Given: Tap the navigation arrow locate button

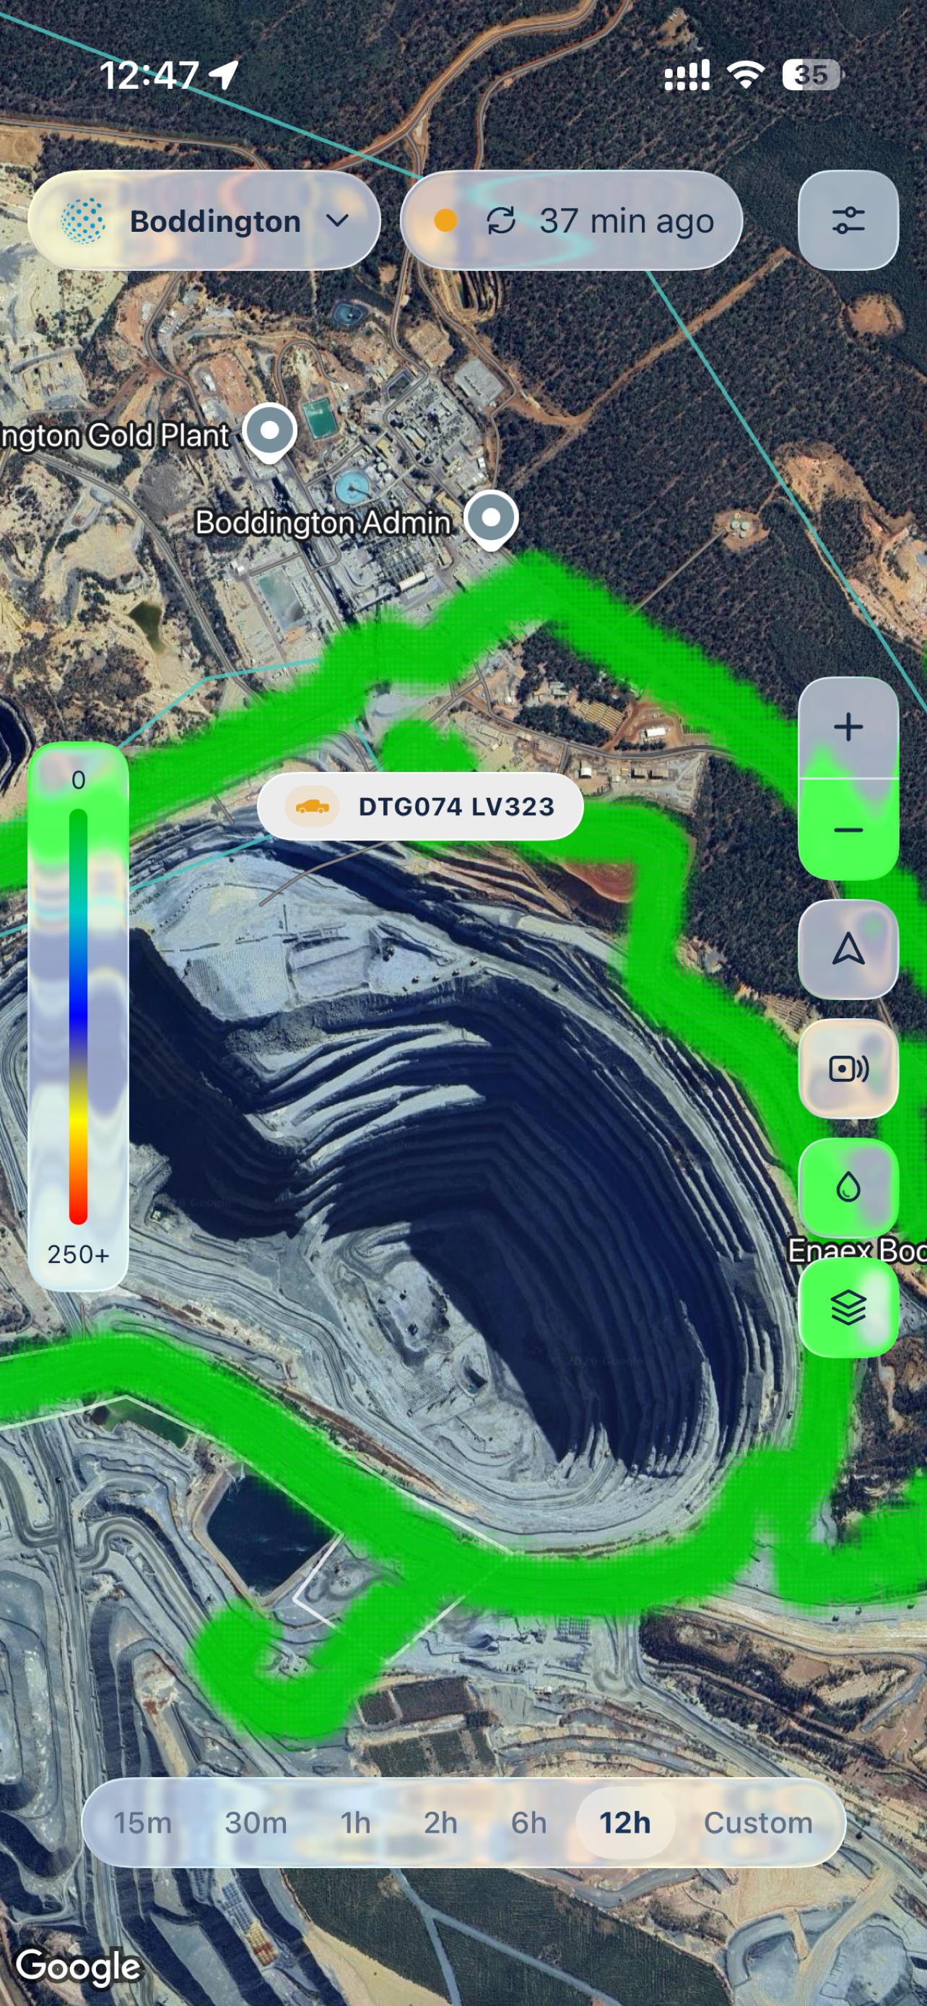Looking at the screenshot, I should (848, 950).
